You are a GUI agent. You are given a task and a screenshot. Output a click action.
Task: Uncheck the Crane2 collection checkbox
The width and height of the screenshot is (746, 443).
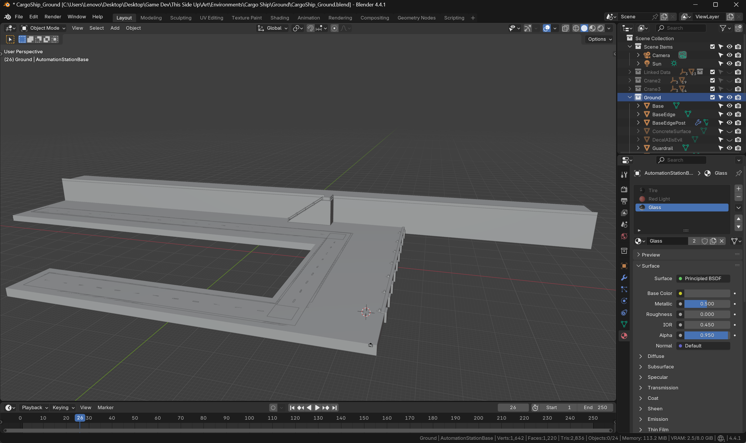click(x=712, y=81)
